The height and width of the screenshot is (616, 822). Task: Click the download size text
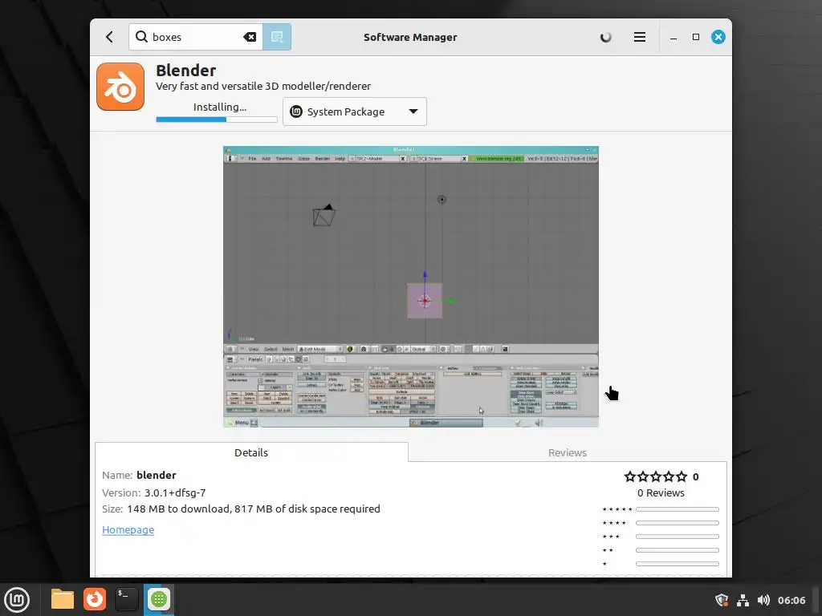tap(254, 509)
